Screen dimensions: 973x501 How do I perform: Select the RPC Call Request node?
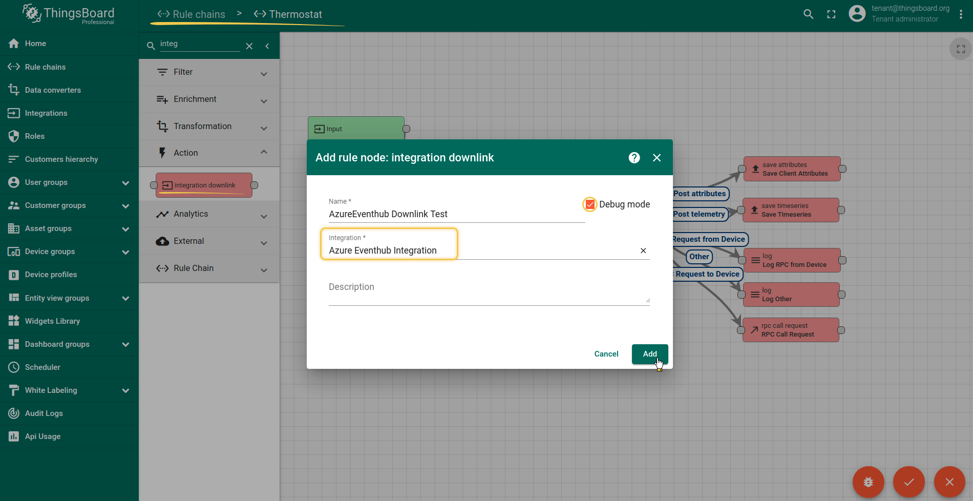click(791, 330)
